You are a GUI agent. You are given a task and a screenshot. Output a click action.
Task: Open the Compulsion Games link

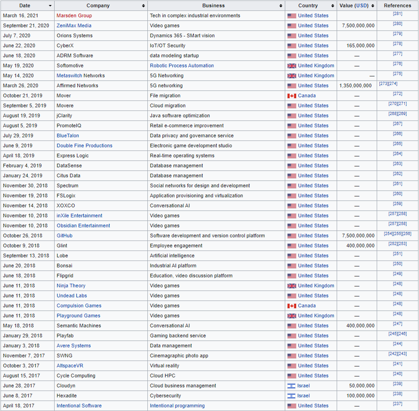point(79,306)
